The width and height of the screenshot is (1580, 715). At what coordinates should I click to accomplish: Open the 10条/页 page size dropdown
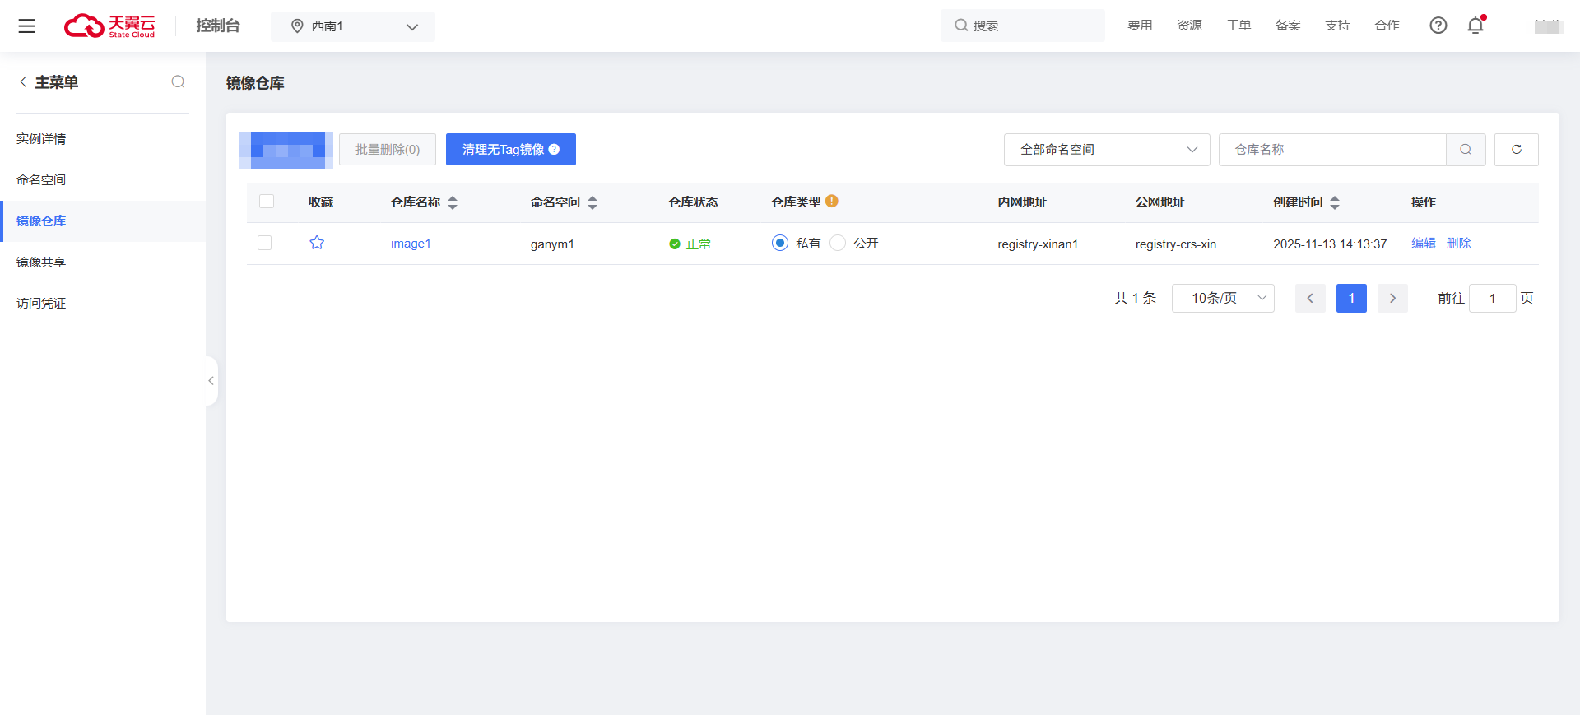(1222, 298)
